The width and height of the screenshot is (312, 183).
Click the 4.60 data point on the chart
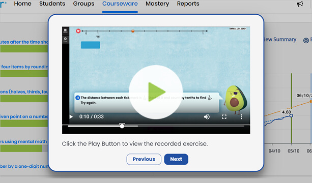tap(291, 115)
